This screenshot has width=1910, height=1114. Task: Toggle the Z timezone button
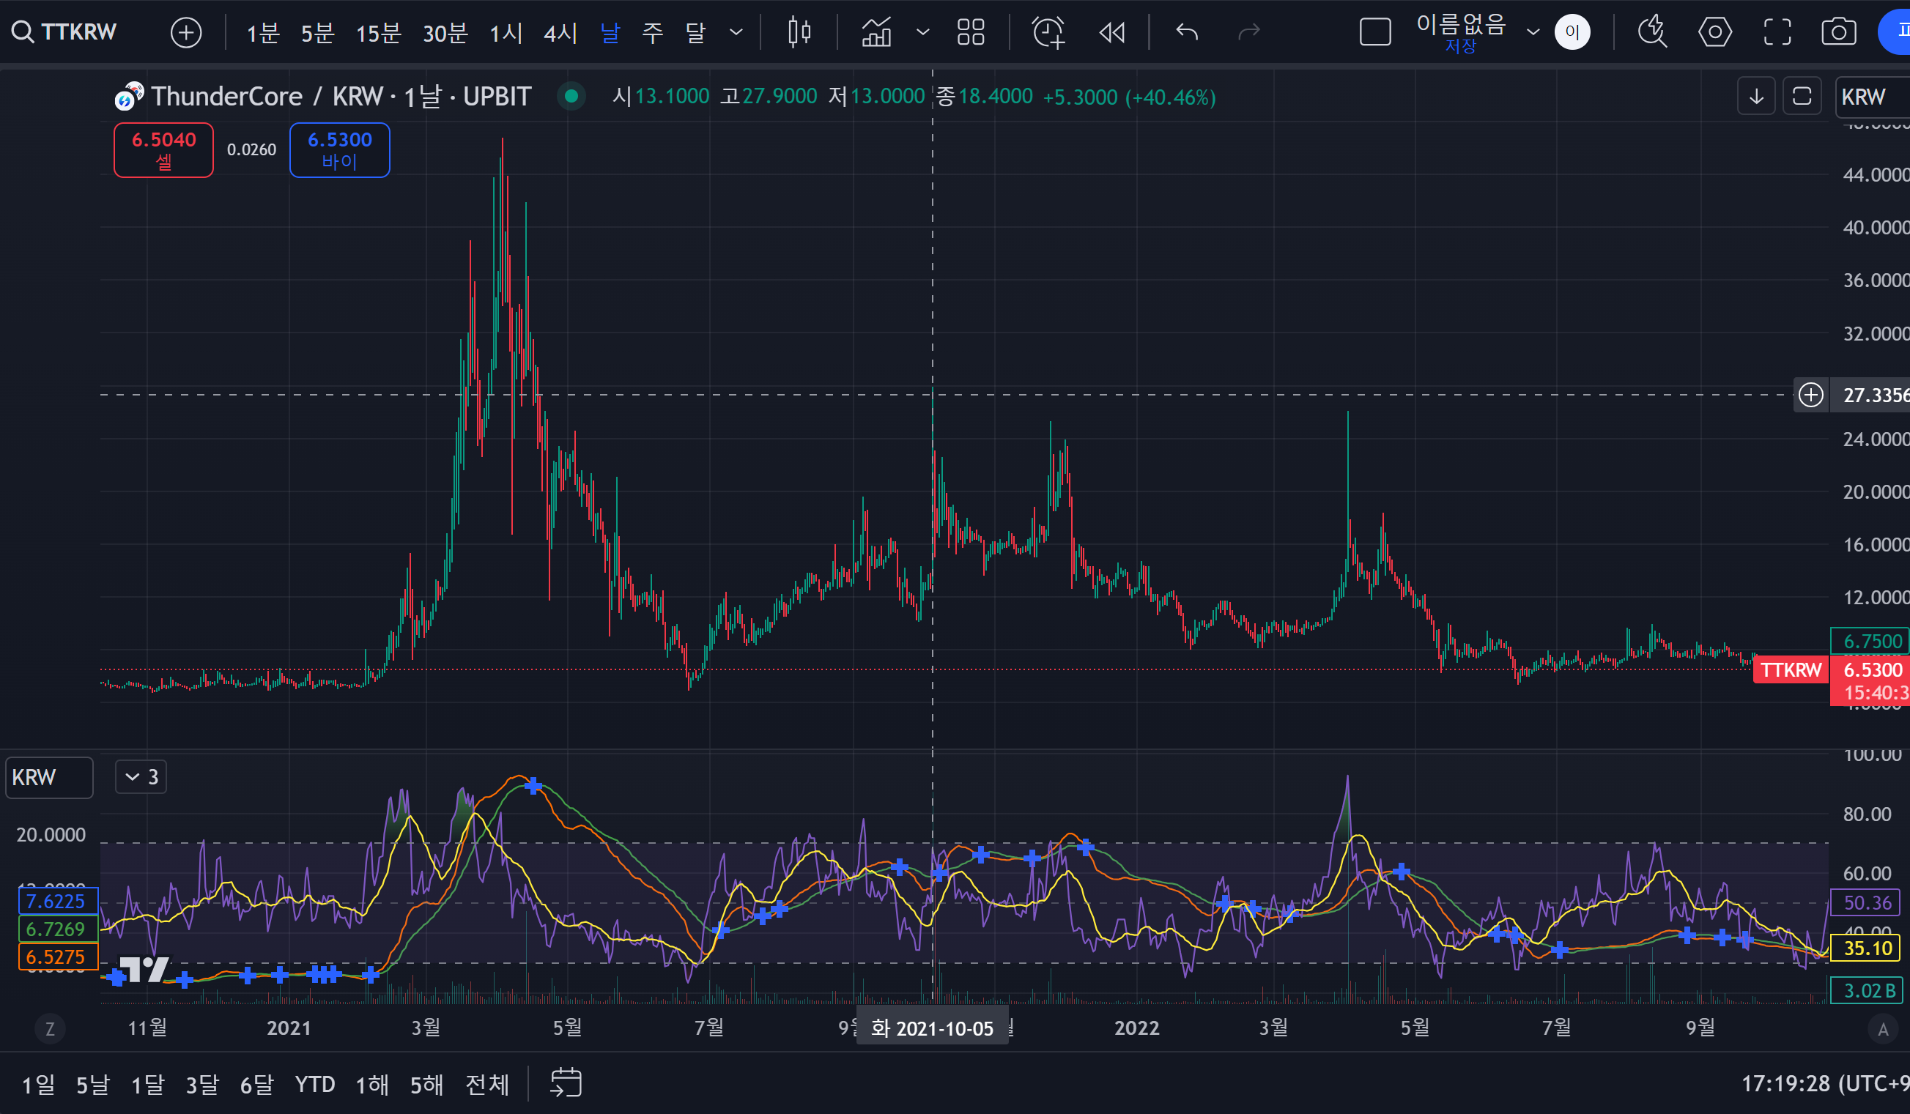(x=50, y=1029)
